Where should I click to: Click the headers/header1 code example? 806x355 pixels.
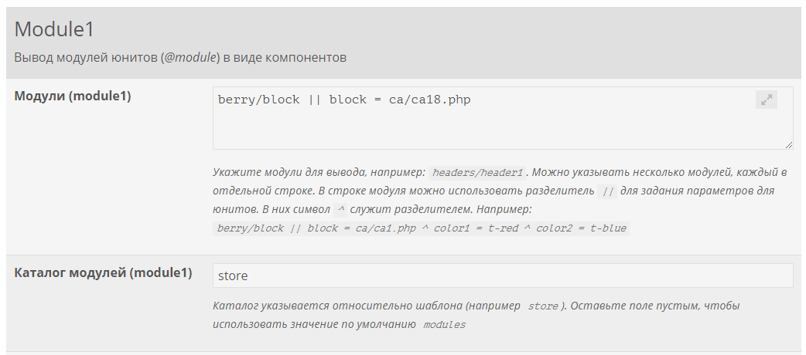(478, 173)
